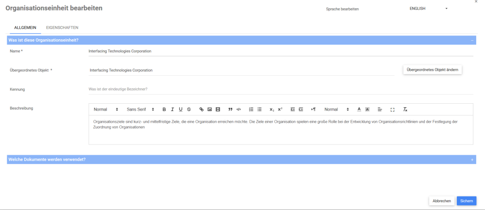485x210 pixels.
Task: Increase the text indent
Action: (x=301, y=110)
